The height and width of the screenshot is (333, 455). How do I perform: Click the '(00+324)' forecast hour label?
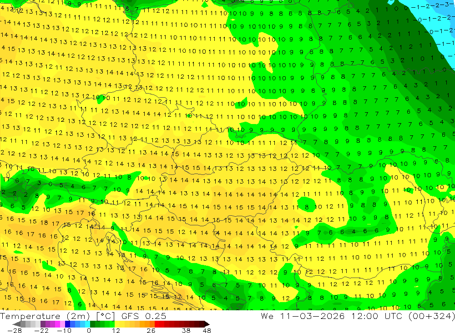431,316
